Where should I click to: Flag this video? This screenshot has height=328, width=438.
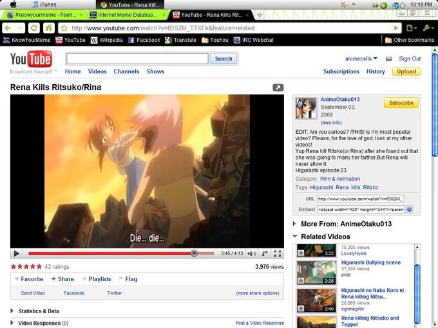128,279
